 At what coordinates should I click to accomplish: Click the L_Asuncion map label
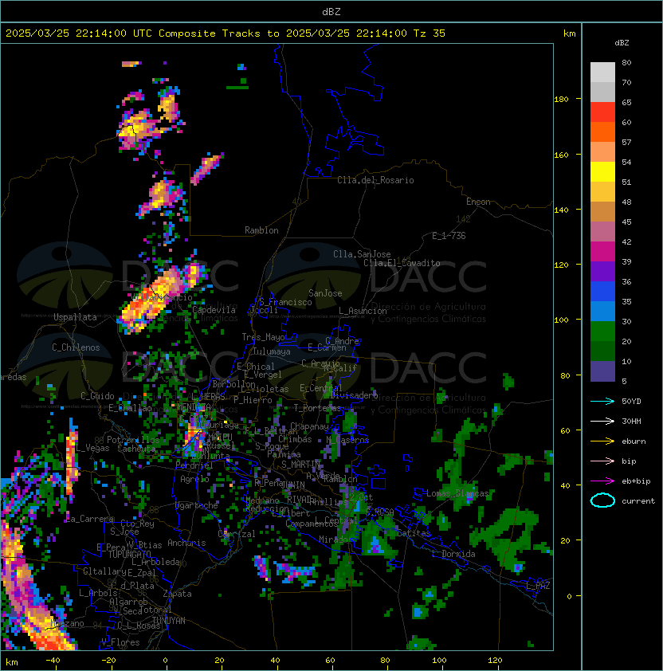tap(363, 311)
